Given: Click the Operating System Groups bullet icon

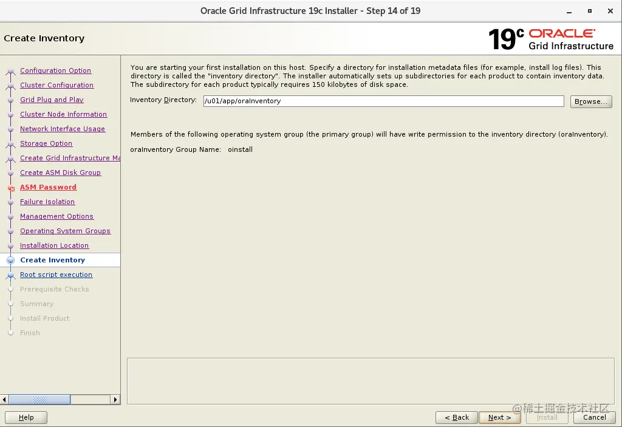Looking at the screenshot, I should pos(11,231).
